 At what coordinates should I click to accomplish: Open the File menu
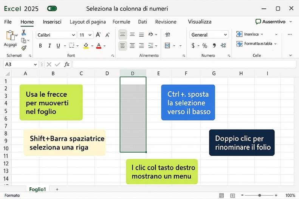click(8, 22)
